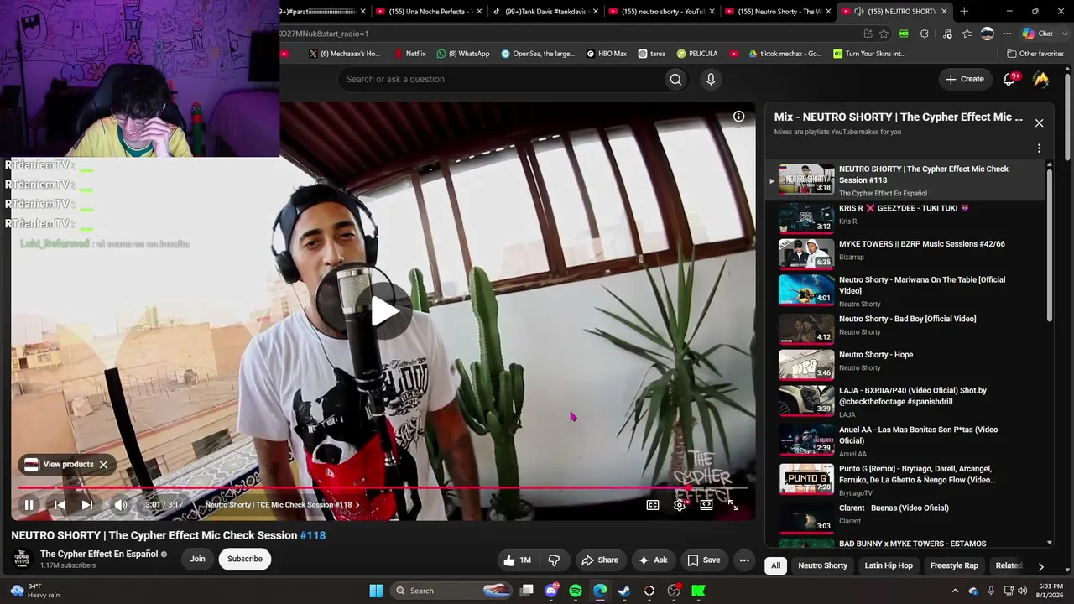The image size is (1074, 604).
Task: Open the HBO Max bookmark
Action: tap(606, 54)
